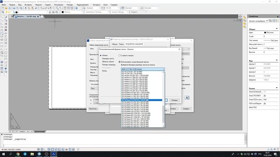Click the color ПоСлою swatch in properties

click(x=265, y=33)
